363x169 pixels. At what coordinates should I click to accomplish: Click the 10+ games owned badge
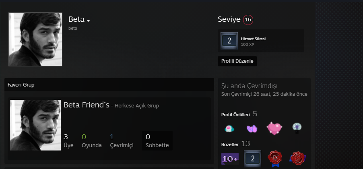click(230, 159)
